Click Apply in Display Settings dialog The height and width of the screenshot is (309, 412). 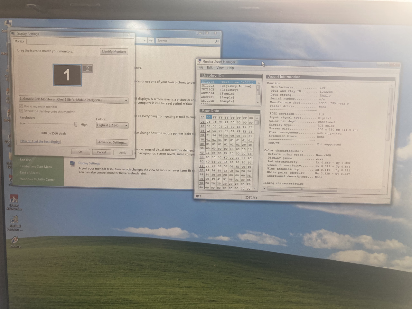pos(123,153)
